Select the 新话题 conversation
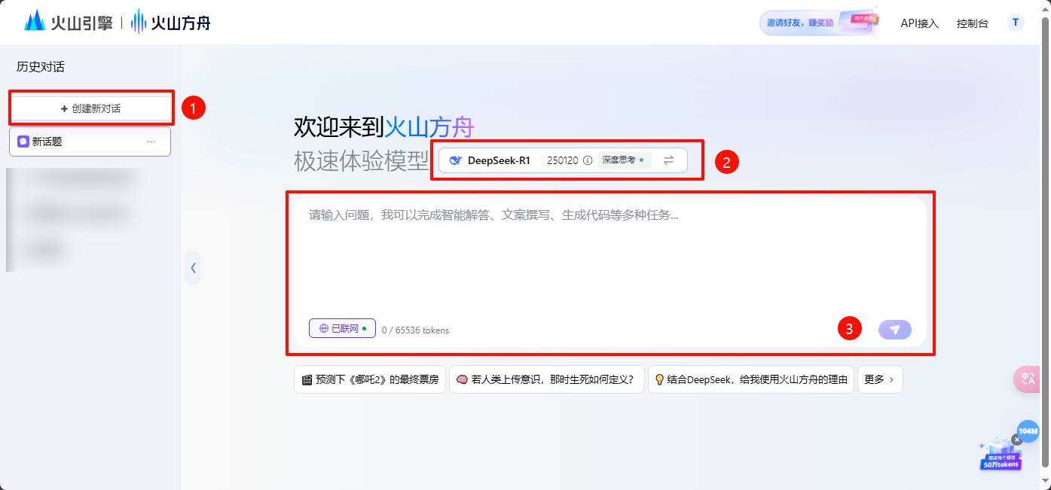Image resolution: width=1051 pixels, height=490 pixels. pyautogui.click(x=90, y=142)
